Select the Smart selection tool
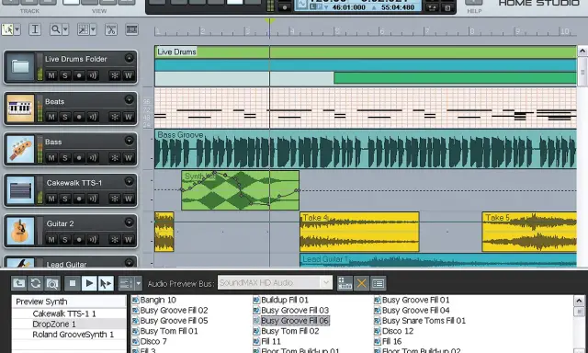The height and width of the screenshot is (353, 588). coord(7,29)
